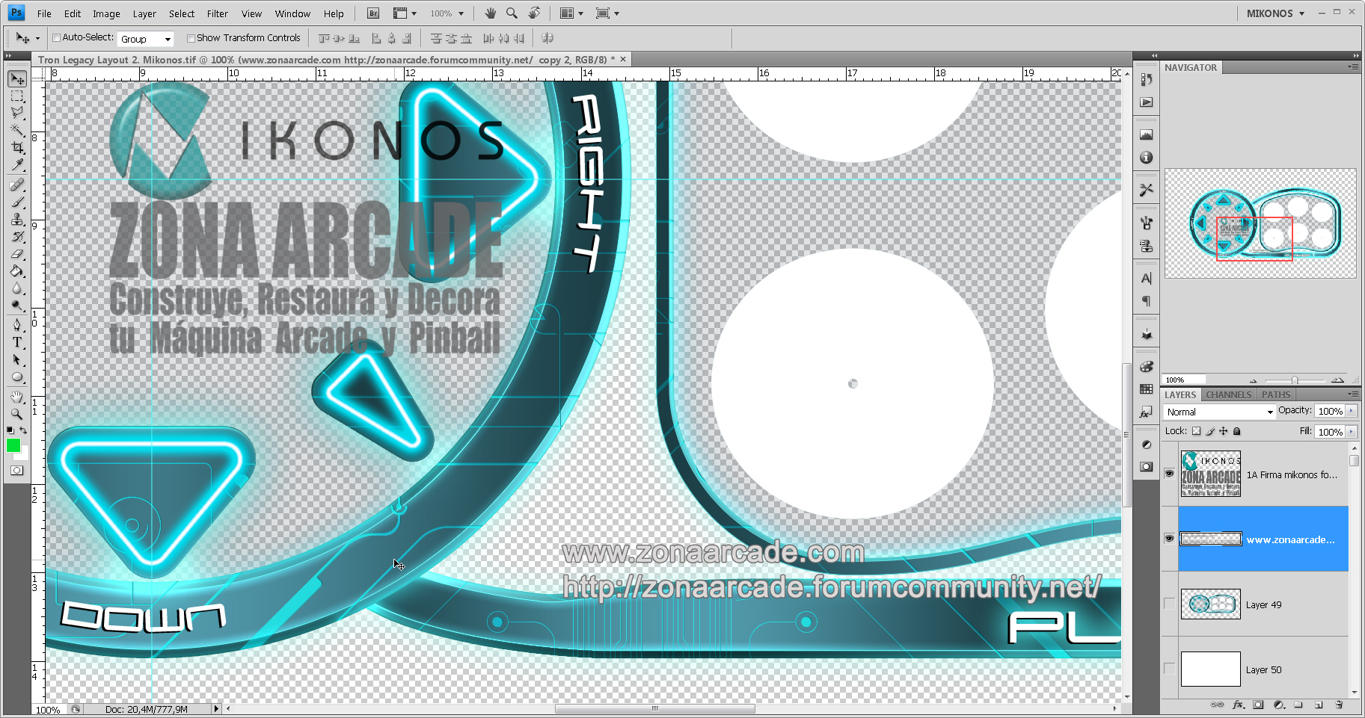Screen dimensions: 1365x718
Task: Show Layer 50 visibility
Action: coord(1169,669)
